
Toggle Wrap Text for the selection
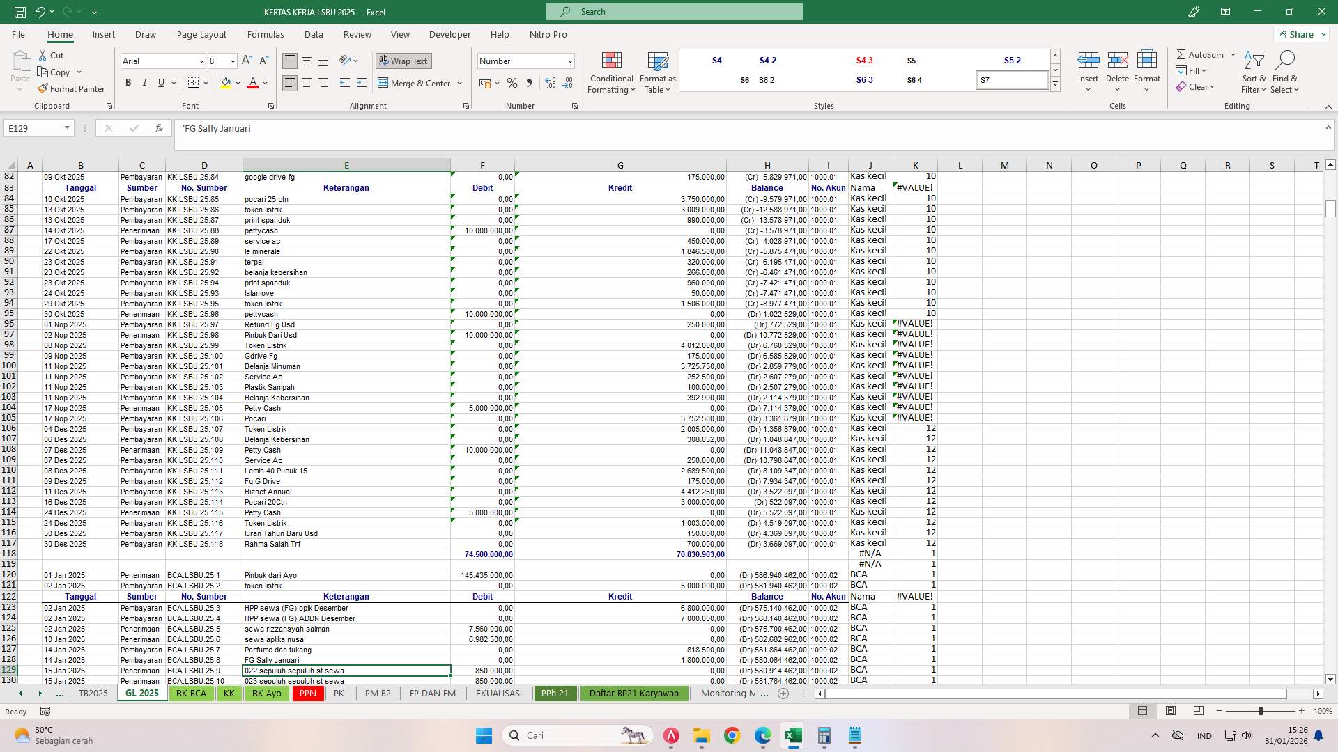(403, 61)
